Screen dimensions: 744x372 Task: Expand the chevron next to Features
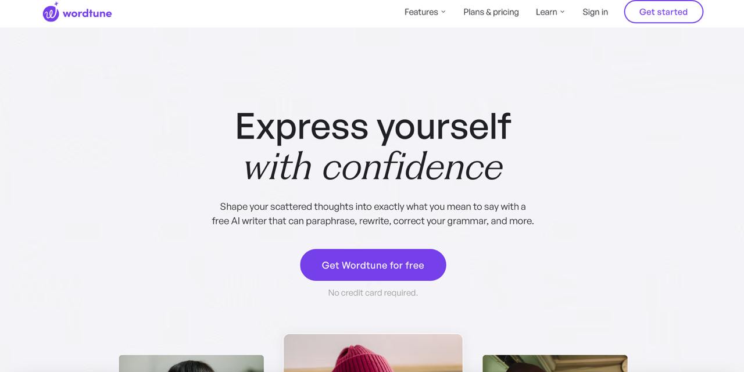tap(443, 12)
